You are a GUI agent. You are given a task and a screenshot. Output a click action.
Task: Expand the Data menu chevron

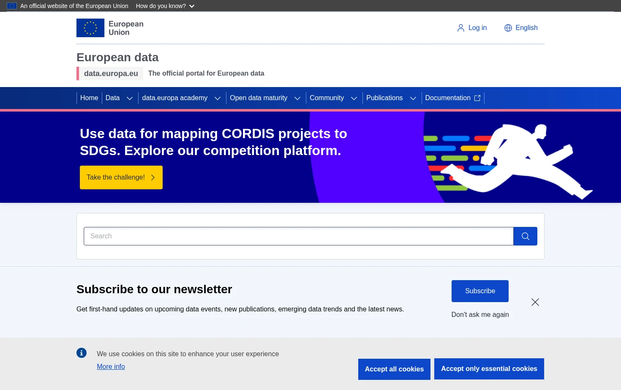tap(130, 98)
